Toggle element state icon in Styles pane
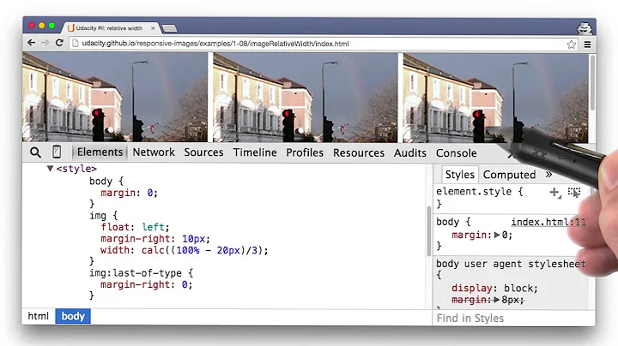The image size is (618, 346). tap(574, 192)
